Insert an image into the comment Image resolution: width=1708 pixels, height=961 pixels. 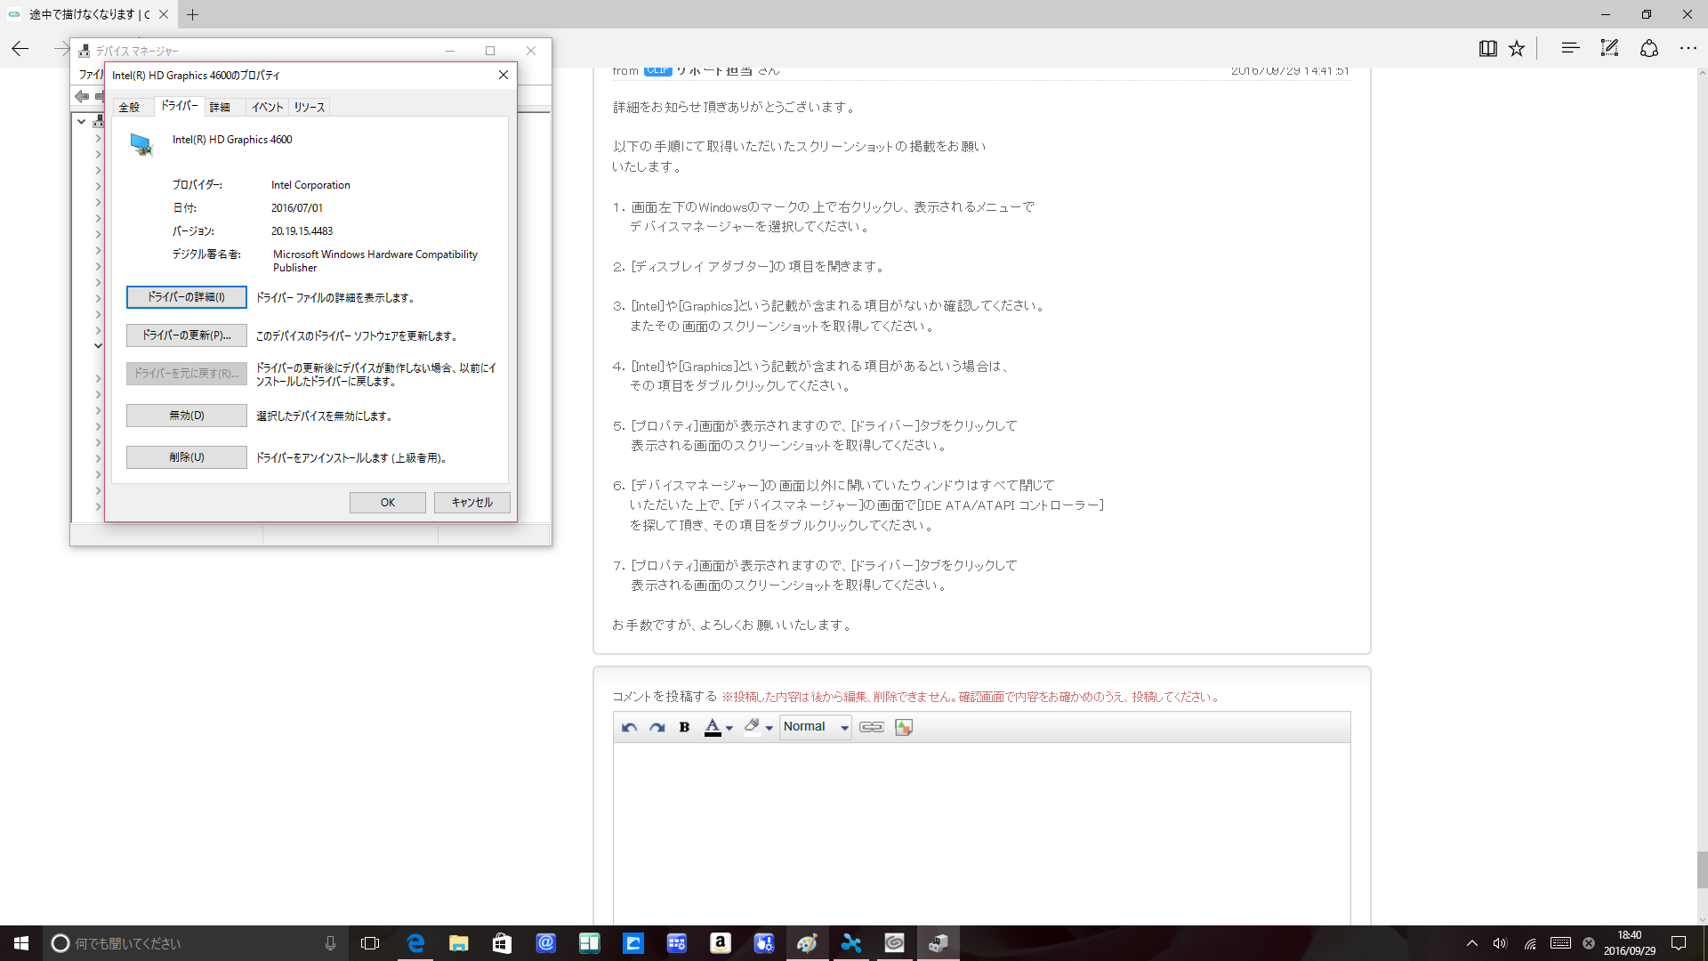click(x=904, y=728)
